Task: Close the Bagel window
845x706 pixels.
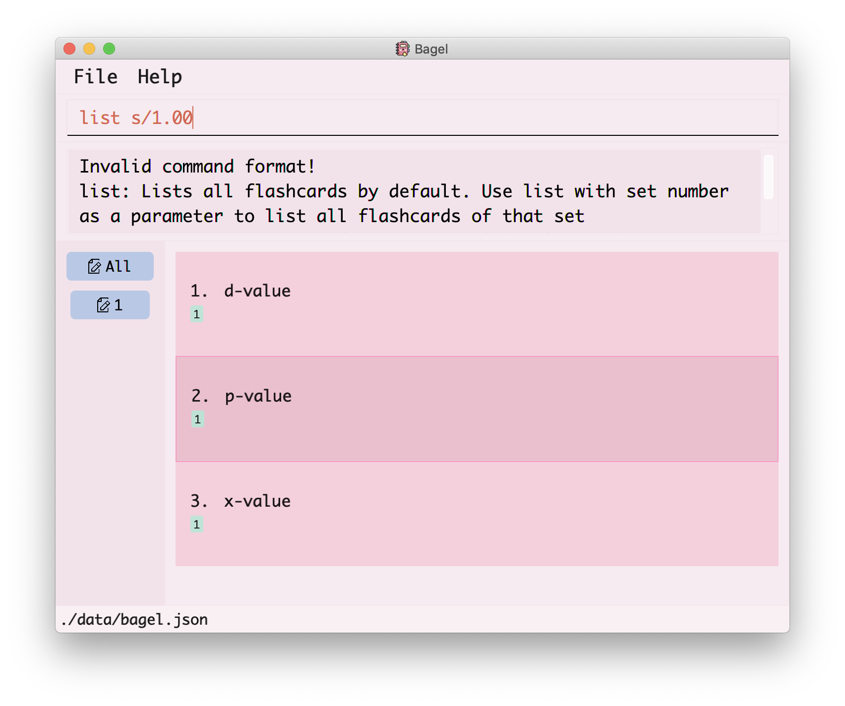Action: tap(69, 49)
